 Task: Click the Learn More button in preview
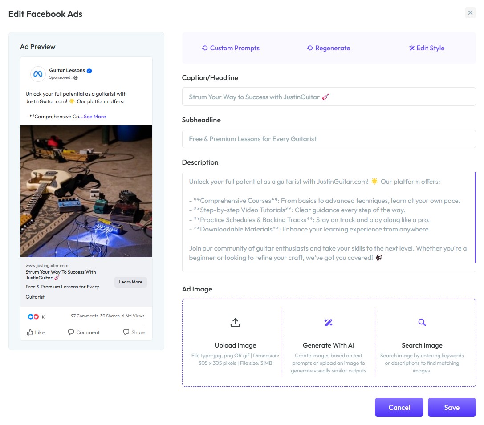[x=130, y=282]
